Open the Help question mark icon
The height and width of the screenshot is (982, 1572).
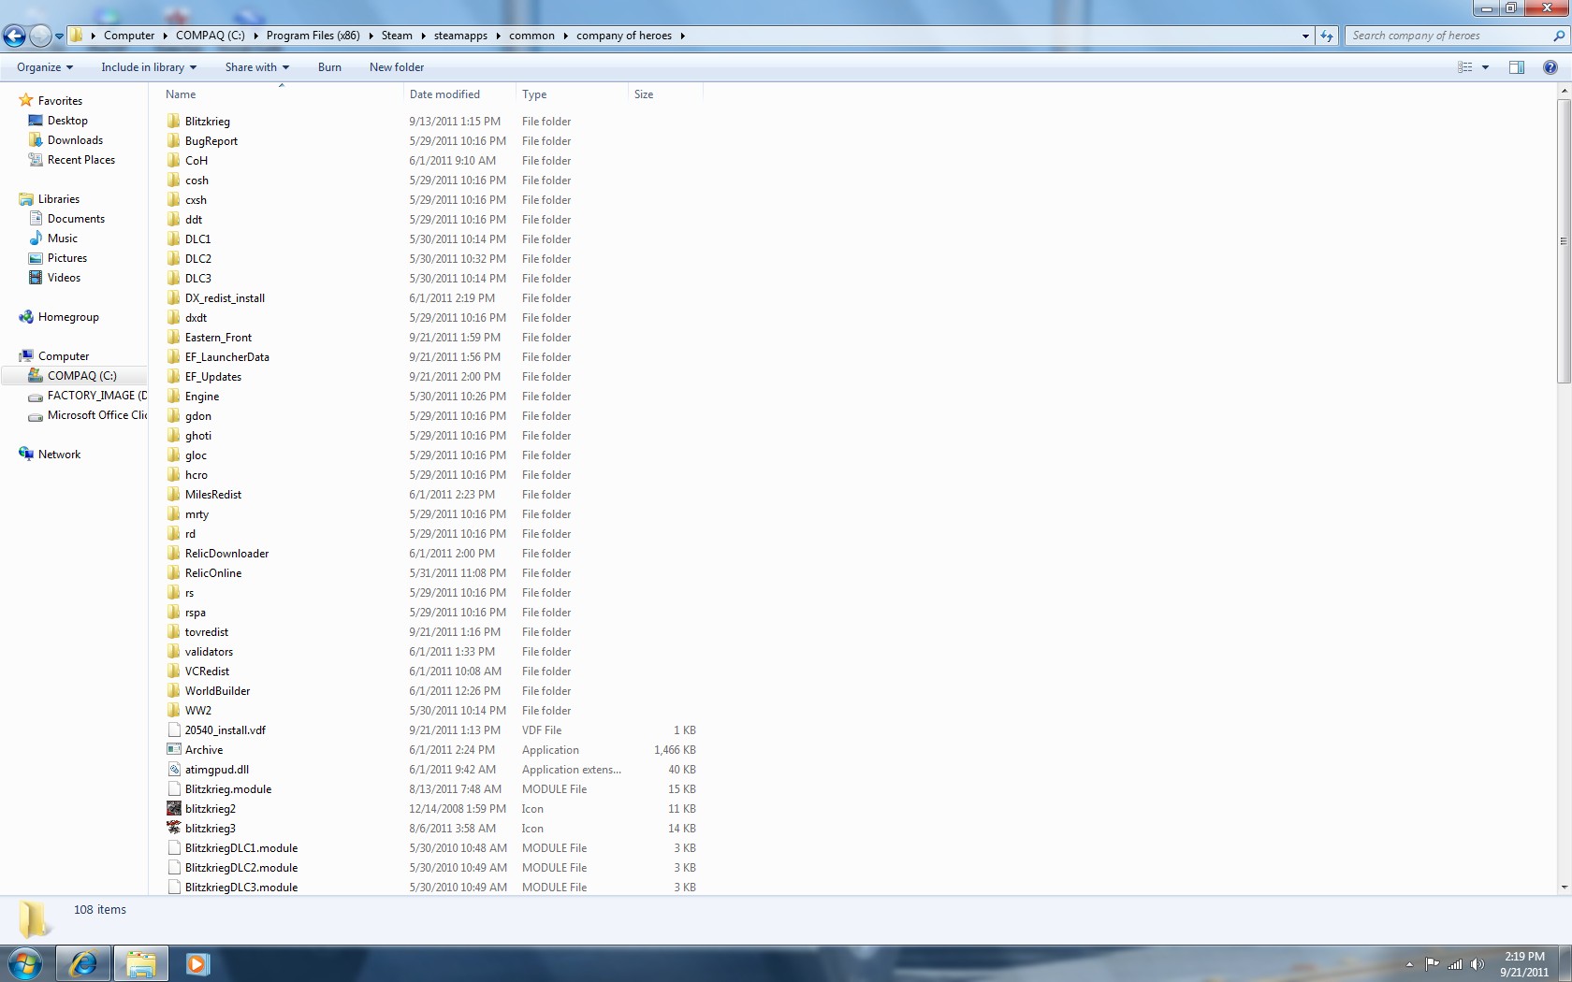pos(1550,67)
